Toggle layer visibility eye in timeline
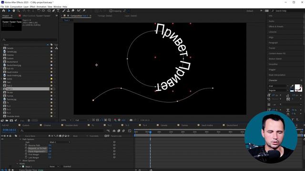The image size is (305, 171). [x=2, y=139]
